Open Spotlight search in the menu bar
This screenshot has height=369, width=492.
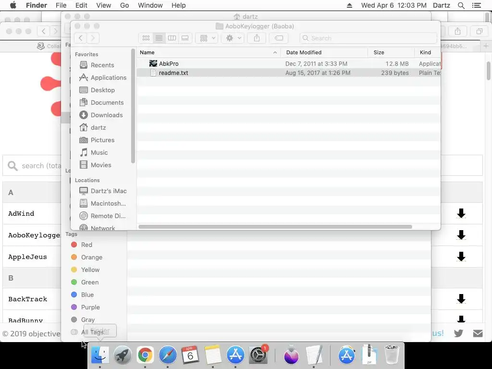[x=461, y=5]
